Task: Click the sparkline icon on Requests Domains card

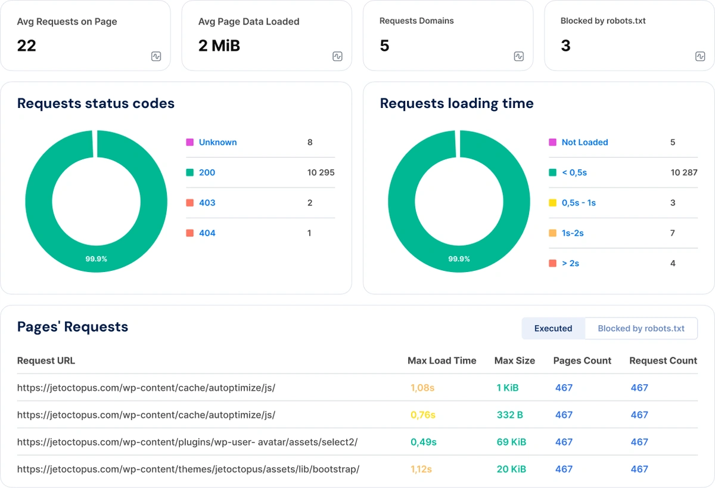Action: [x=519, y=56]
